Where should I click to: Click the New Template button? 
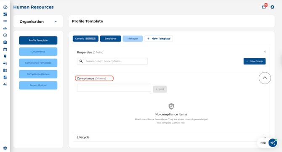(x=158, y=39)
